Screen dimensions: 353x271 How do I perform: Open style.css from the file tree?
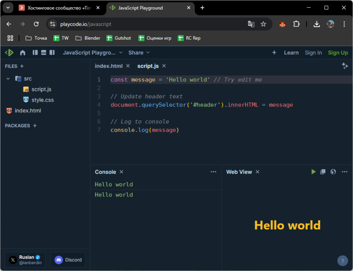pos(42,100)
